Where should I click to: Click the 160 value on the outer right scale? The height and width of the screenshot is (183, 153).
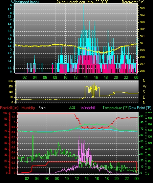click(150, 124)
